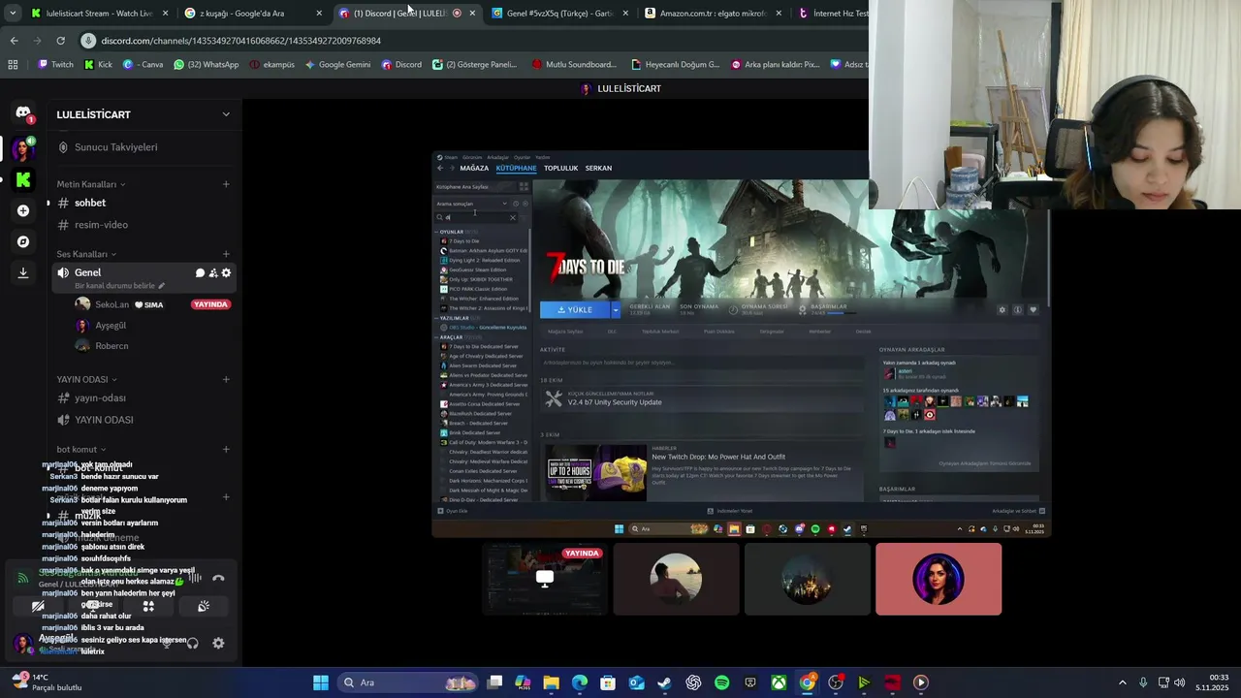Favorite 7 Days to Die with heart icon
1241x698 pixels.
[x=1033, y=309]
